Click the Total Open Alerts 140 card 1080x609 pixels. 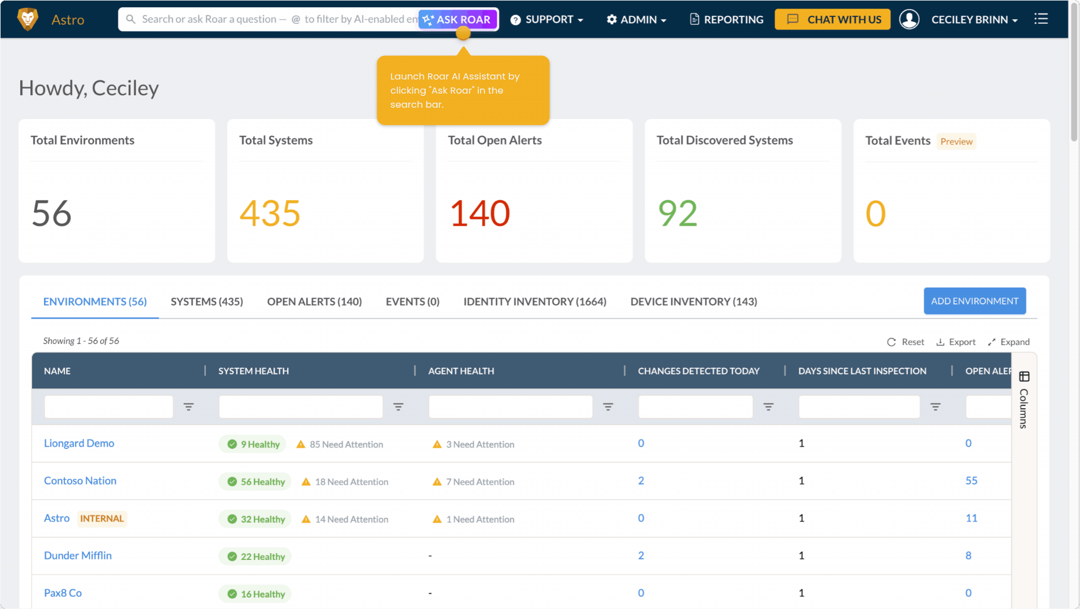(x=534, y=191)
